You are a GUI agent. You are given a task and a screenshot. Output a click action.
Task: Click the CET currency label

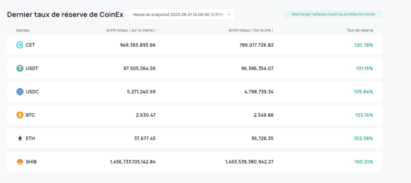point(31,45)
